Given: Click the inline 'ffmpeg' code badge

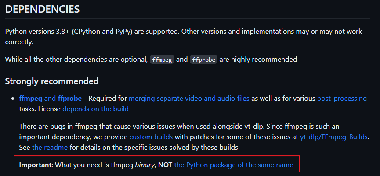Looking at the screenshot, I should 162,59.
